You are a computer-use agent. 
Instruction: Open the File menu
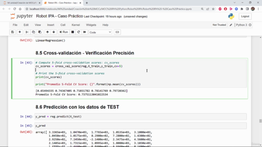coord(15,25)
